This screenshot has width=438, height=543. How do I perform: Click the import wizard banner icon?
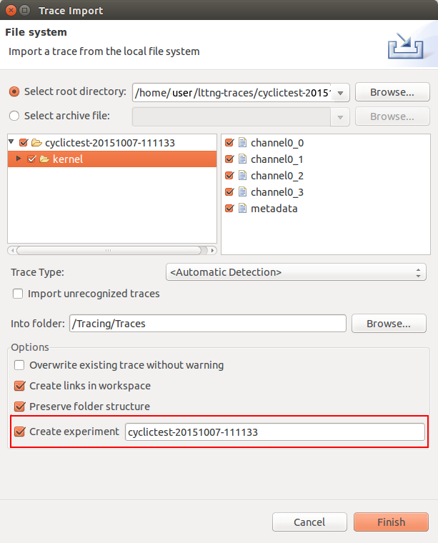coord(405,47)
